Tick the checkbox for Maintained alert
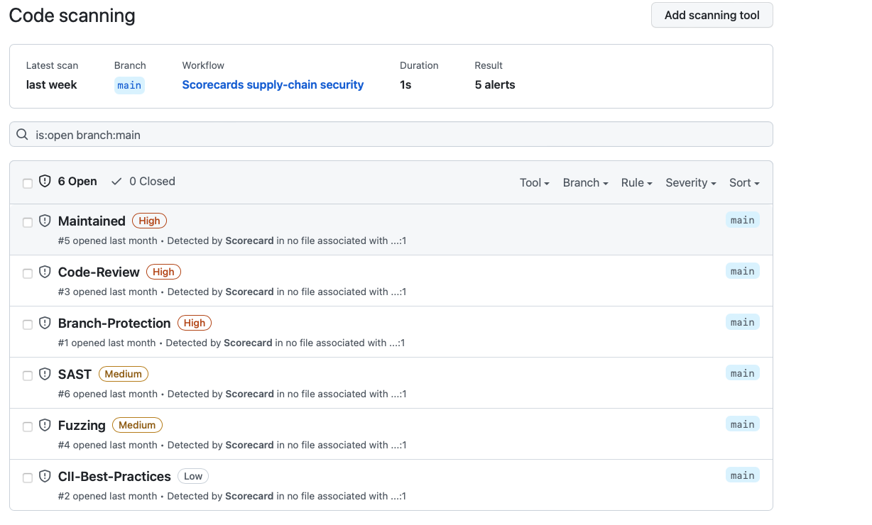 pyautogui.click(x=28, y=223)
